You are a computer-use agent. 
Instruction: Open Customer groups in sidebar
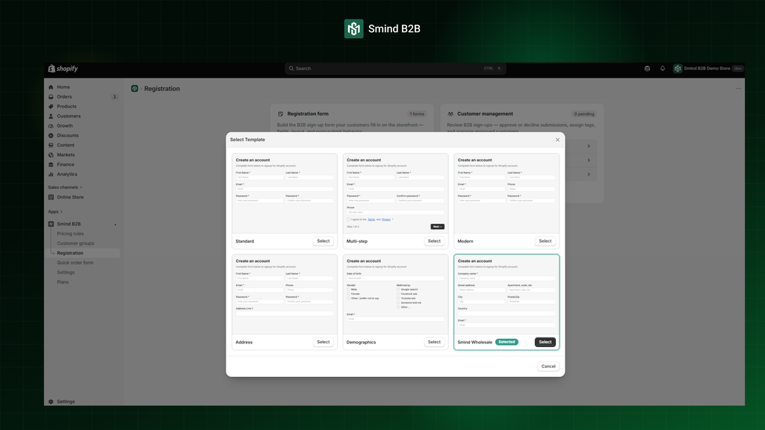point(75,243)
